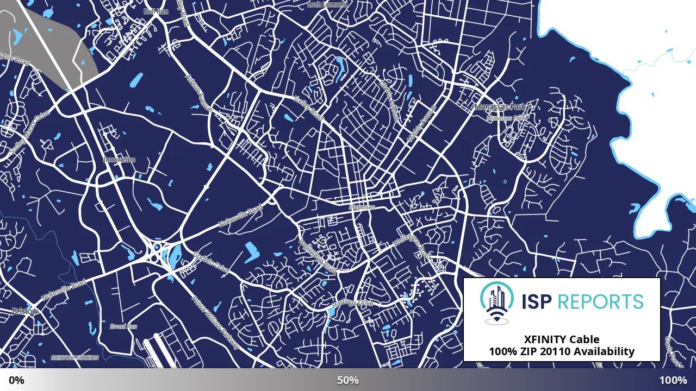This screenshot has height=391, width=696.
Task: Click the Liberia Avenue road label
Action: [x=389, y=102]
